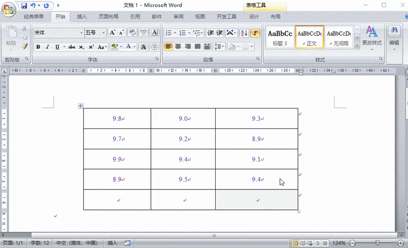
Task: Click the zoom slider in status bar
Action: pos(377,243)
